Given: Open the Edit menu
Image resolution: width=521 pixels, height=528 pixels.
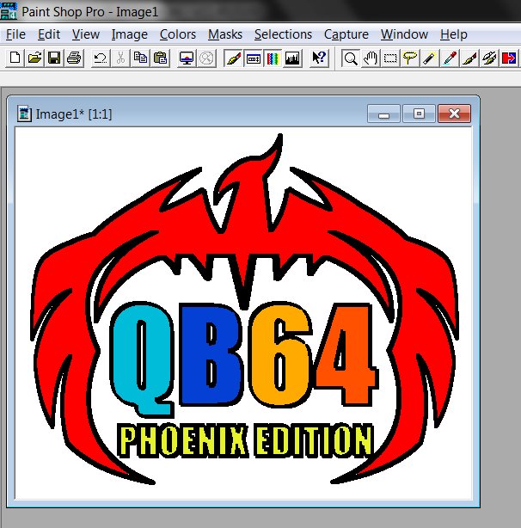Looking at the screenshot, I should 49,34.
